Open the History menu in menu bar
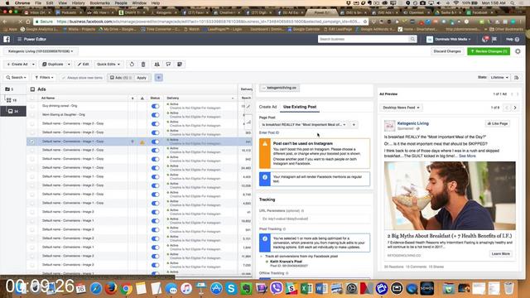This screenshot has height=298, width=530. click(x=79, y=3)
